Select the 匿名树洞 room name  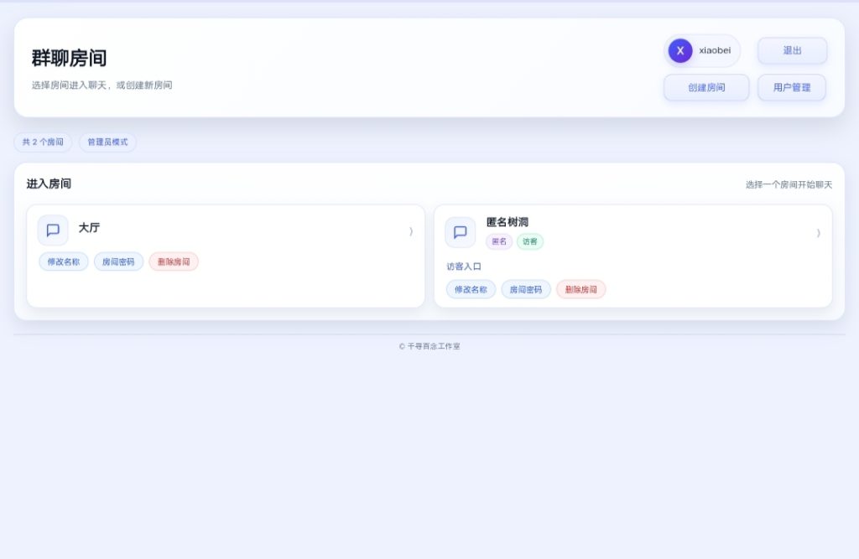click(508, 222)
